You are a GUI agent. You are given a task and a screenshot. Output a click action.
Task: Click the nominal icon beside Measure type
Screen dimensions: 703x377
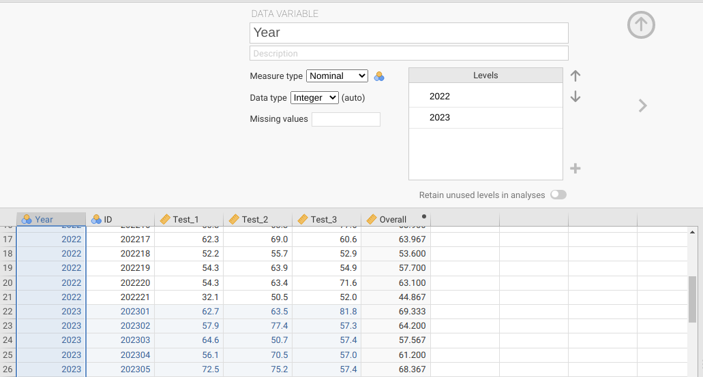379,76
